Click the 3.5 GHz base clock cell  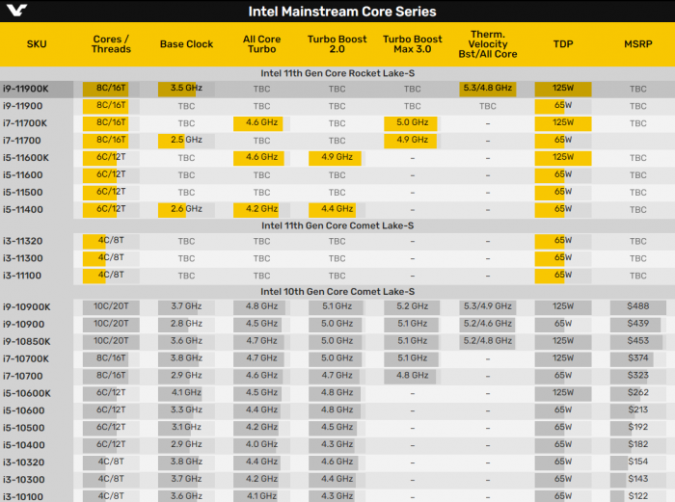tap(186, 89)
